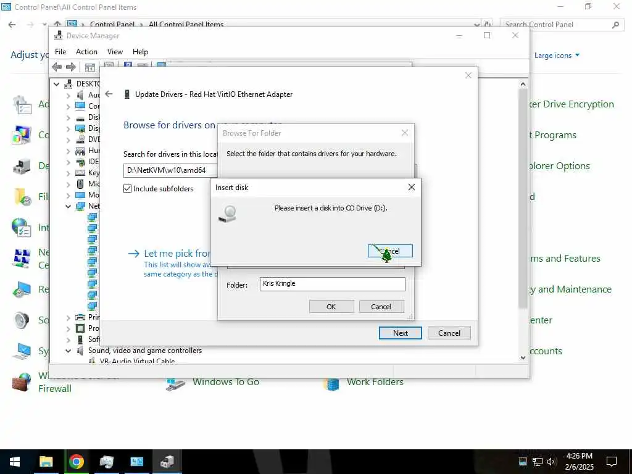632x474 pixels.
Task: Expand the Audio inputs category chevron
Action: 68,95
